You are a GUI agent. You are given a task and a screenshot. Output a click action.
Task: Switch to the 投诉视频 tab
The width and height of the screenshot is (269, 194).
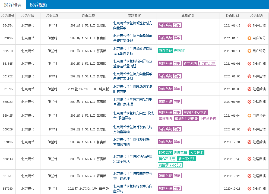click(38, 5)
